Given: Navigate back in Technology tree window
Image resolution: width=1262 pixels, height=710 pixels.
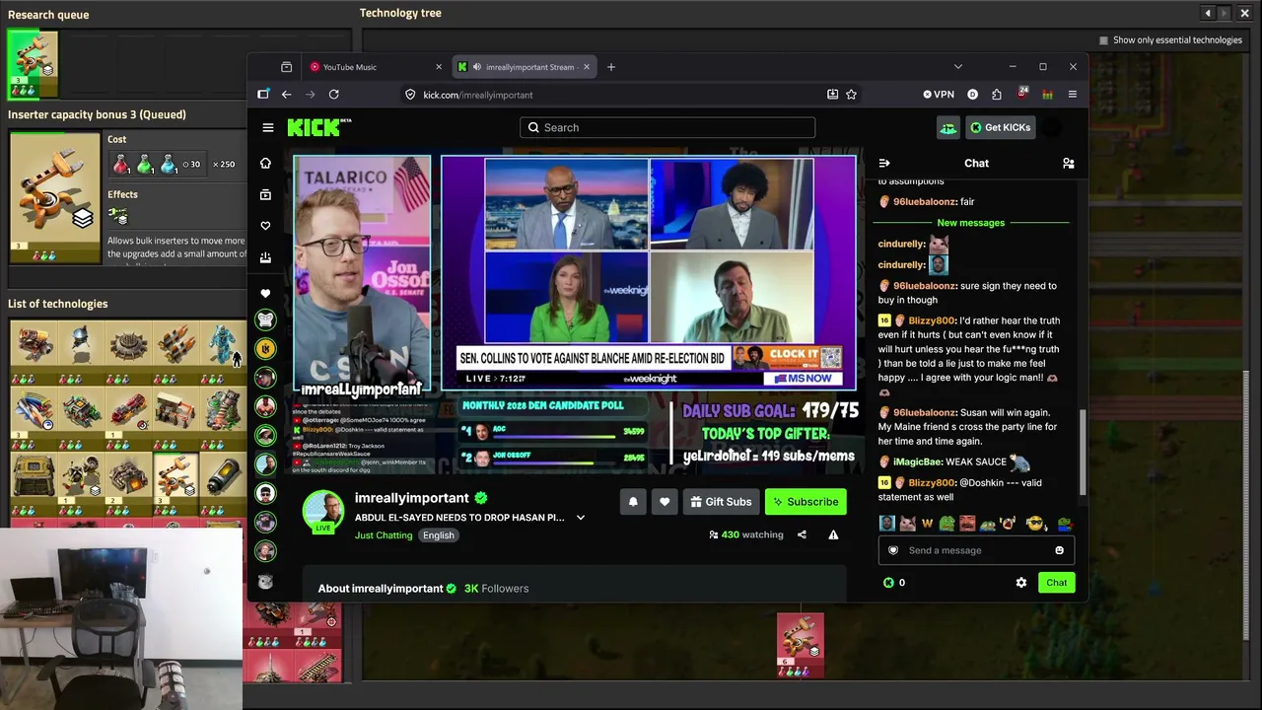Looking at the screenshot, I should click(x=1208, y=13).
